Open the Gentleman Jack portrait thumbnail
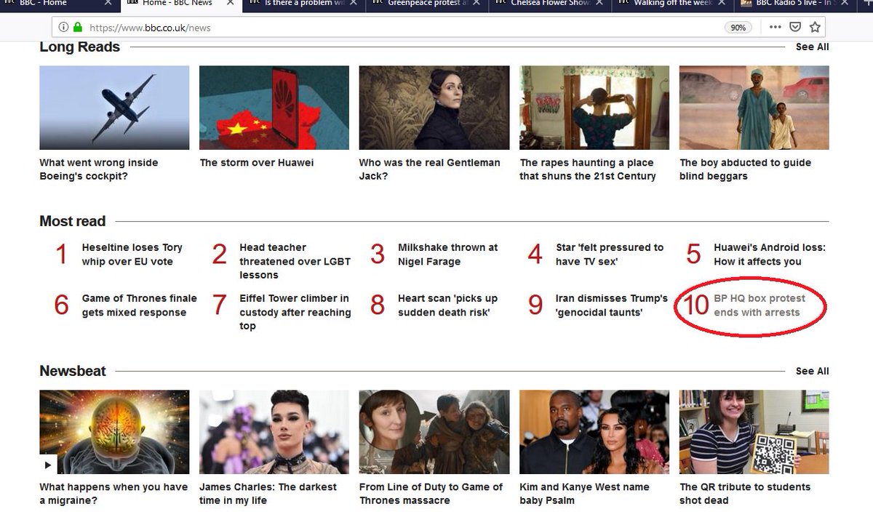 (434, 108)
